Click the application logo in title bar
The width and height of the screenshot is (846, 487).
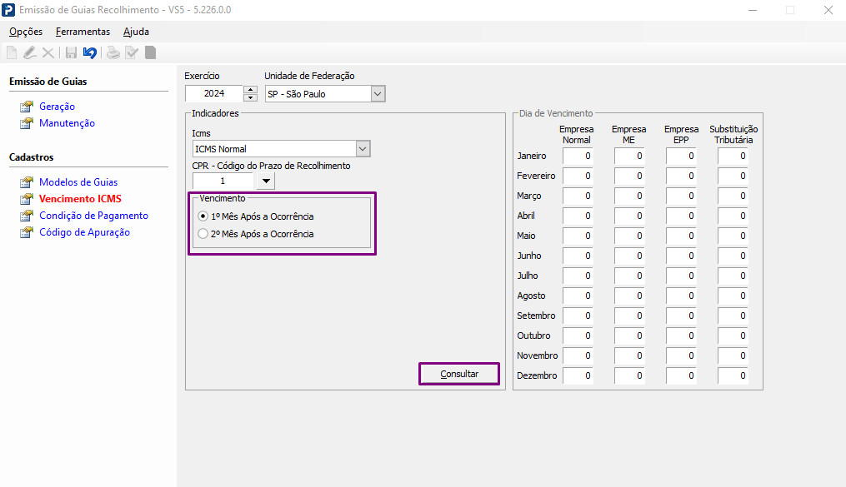(x=8, y=10)
